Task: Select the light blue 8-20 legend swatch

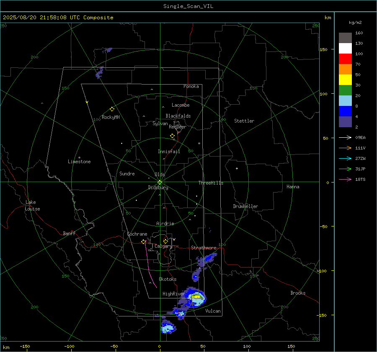Action: coord(345,101)
